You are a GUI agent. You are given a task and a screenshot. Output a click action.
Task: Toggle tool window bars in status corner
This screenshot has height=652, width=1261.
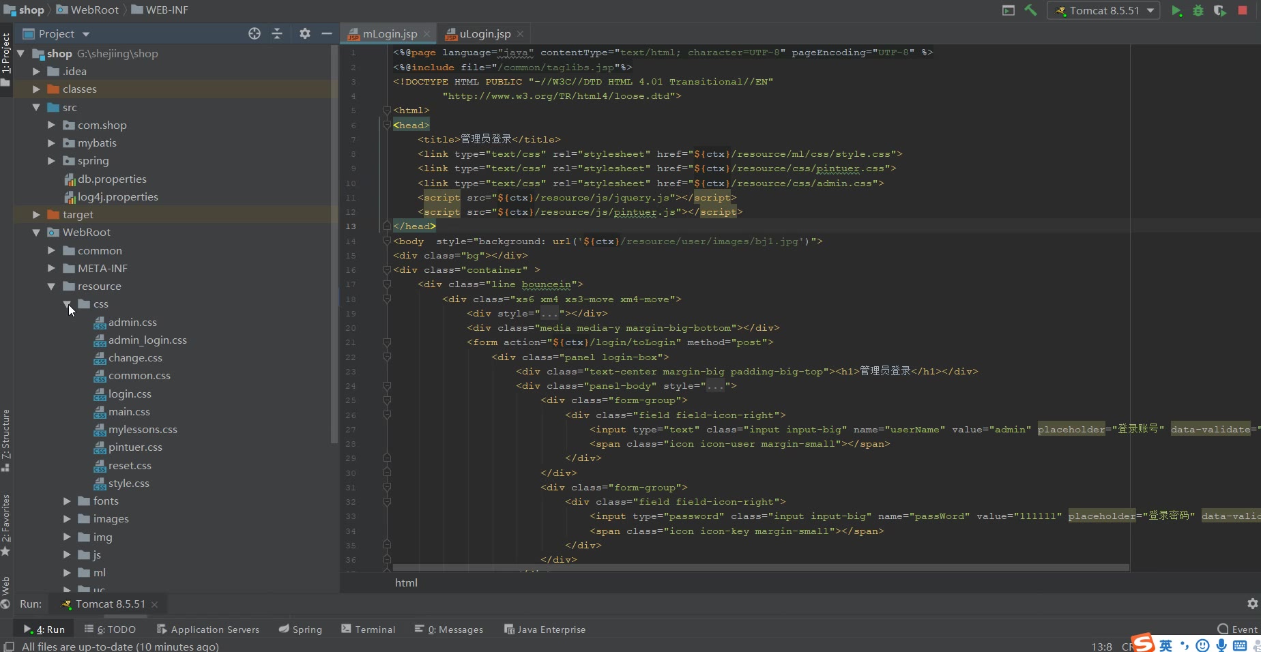pyautogui.click(x=9, y=647)
